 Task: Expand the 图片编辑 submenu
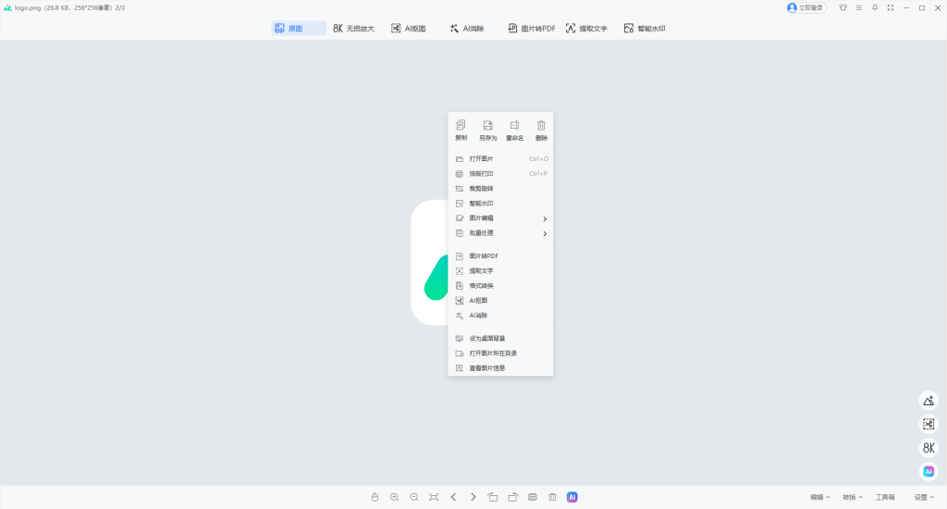click(500, 218)
